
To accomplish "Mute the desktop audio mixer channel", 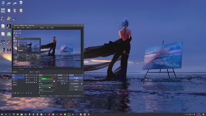I will pos(40,87).
